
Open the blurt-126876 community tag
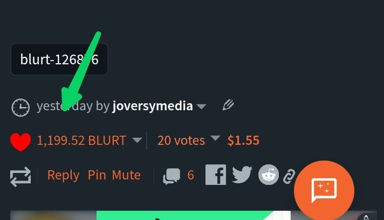(59, 59)
